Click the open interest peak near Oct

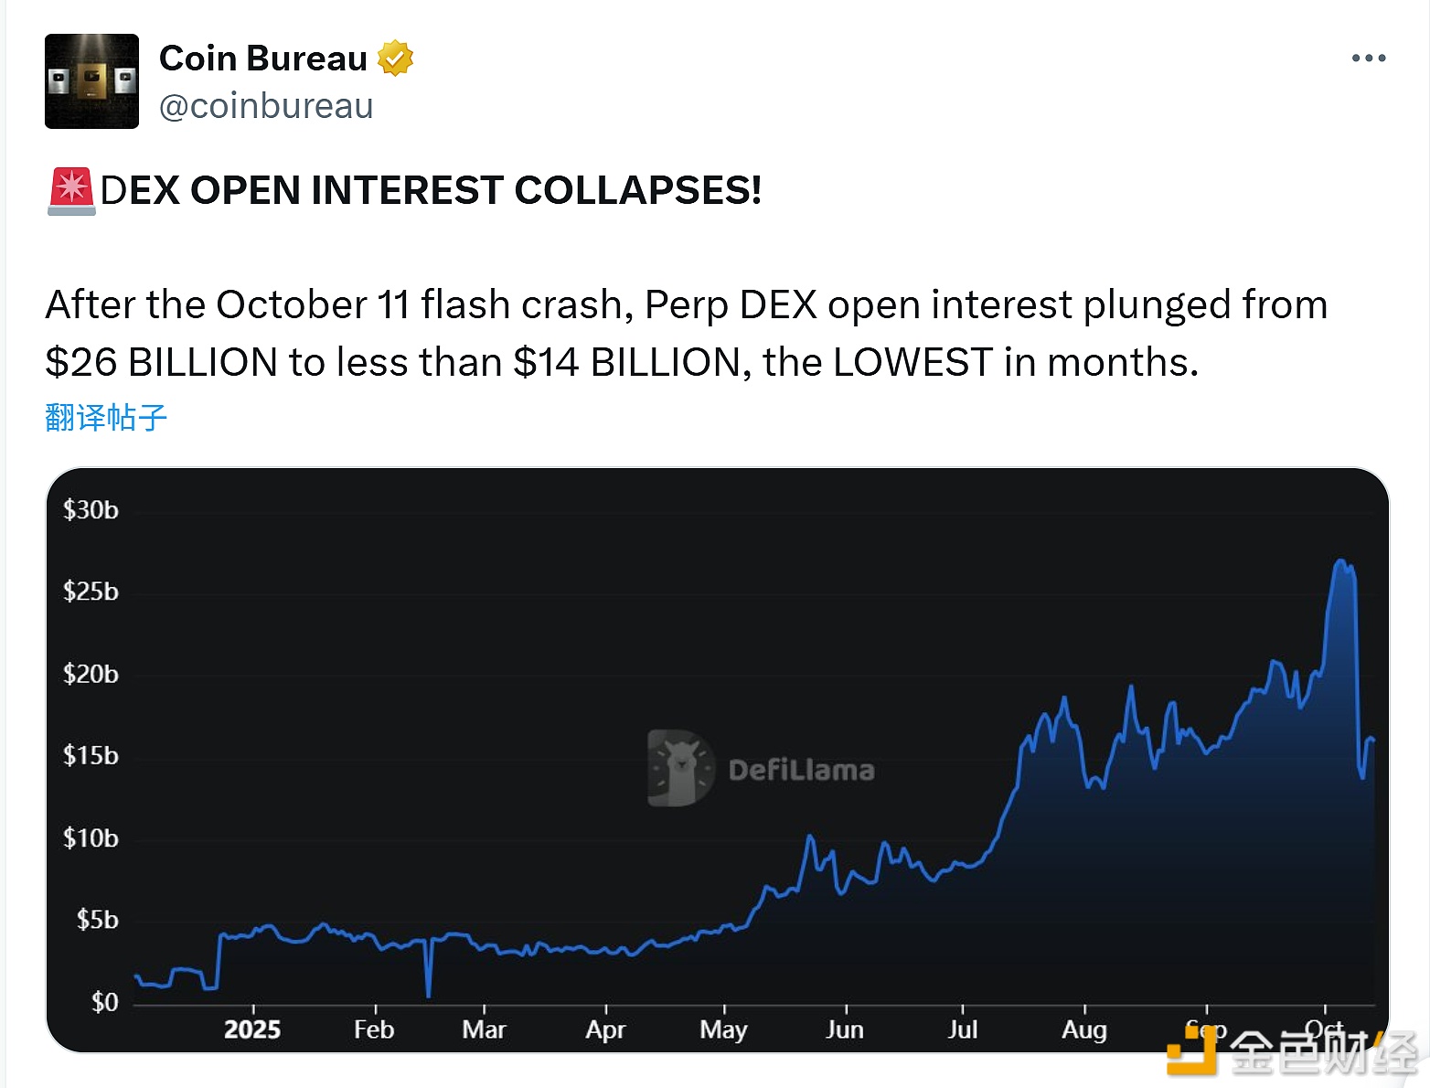click(1340, 561)
